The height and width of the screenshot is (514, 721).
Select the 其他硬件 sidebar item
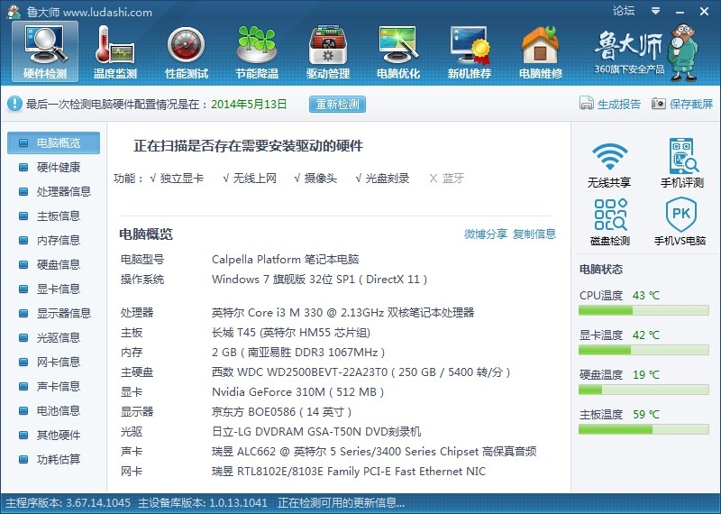(x=53, y=435)
